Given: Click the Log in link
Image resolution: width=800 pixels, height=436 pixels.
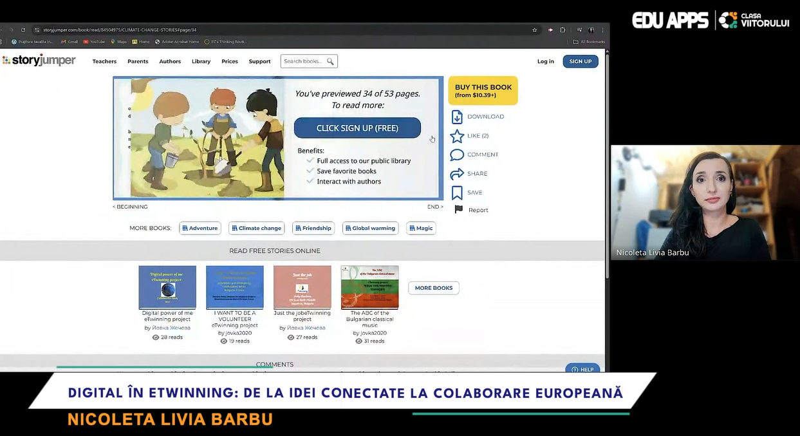Looking at the screenshot, I should point(546,61).
